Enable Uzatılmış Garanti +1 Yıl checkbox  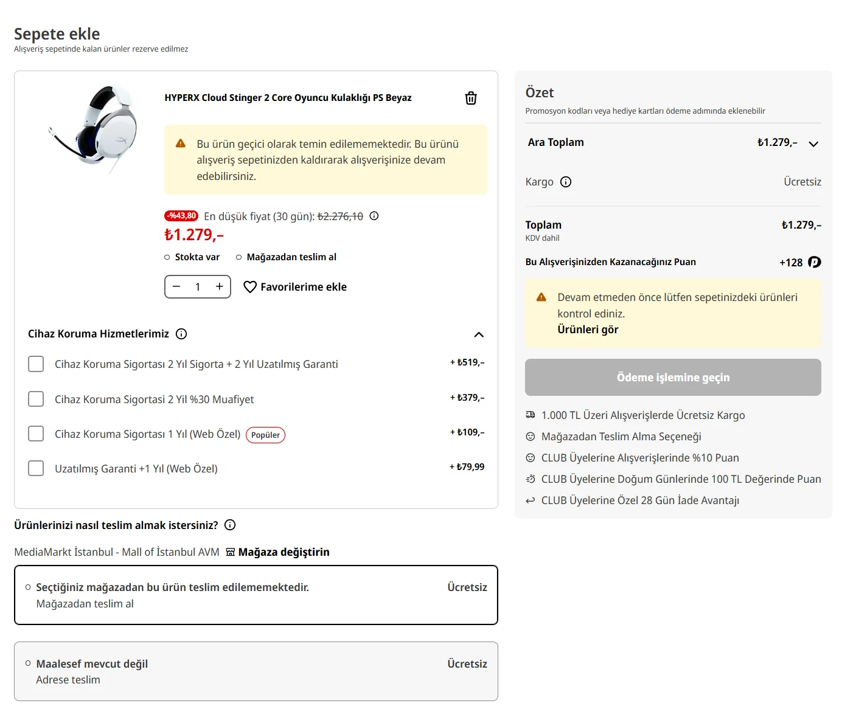click(36, 468)
